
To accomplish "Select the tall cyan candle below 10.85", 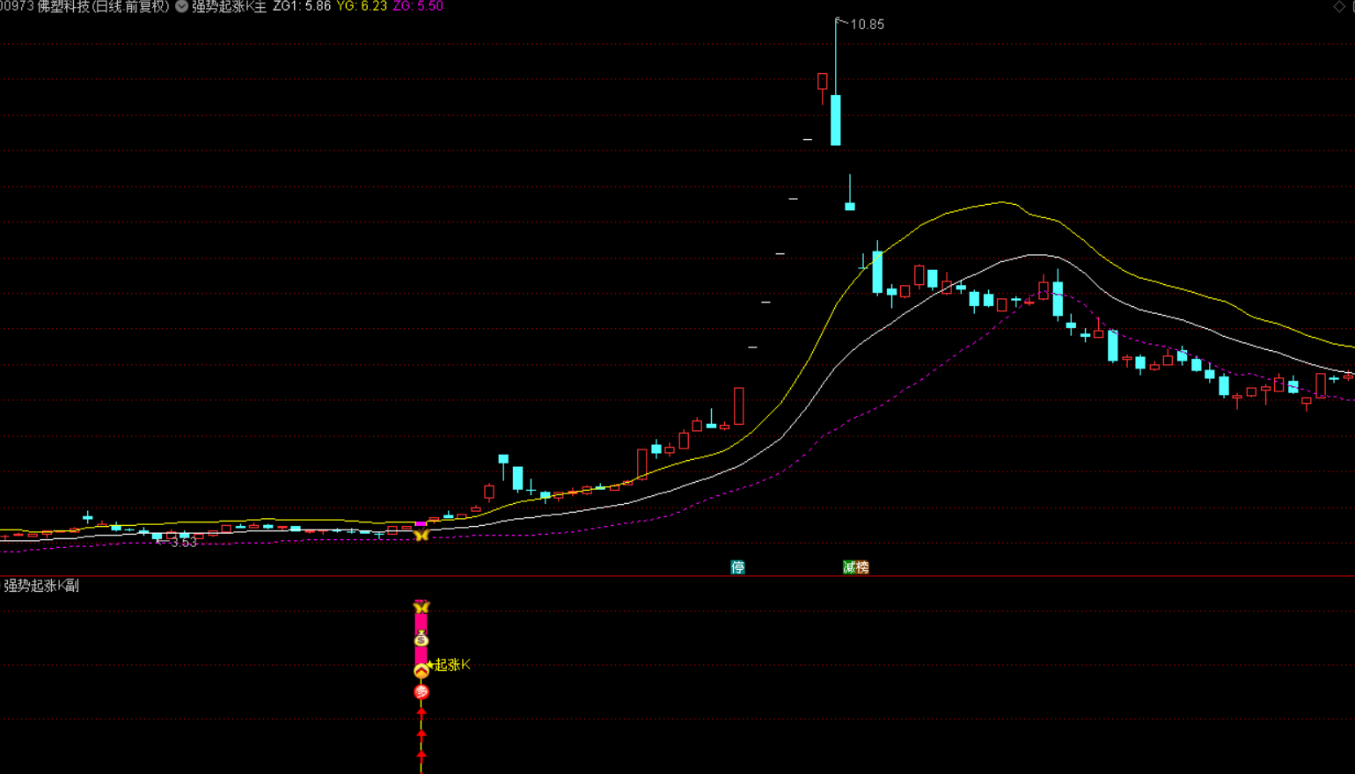I will pyautogui.click(x=836, y=120).
